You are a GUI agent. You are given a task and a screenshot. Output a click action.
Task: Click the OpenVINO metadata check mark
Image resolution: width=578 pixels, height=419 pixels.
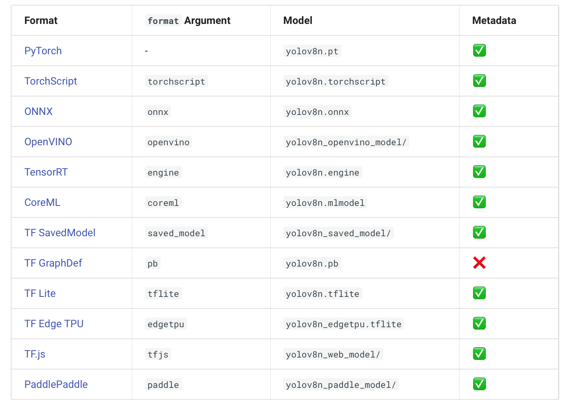(479, 141)
